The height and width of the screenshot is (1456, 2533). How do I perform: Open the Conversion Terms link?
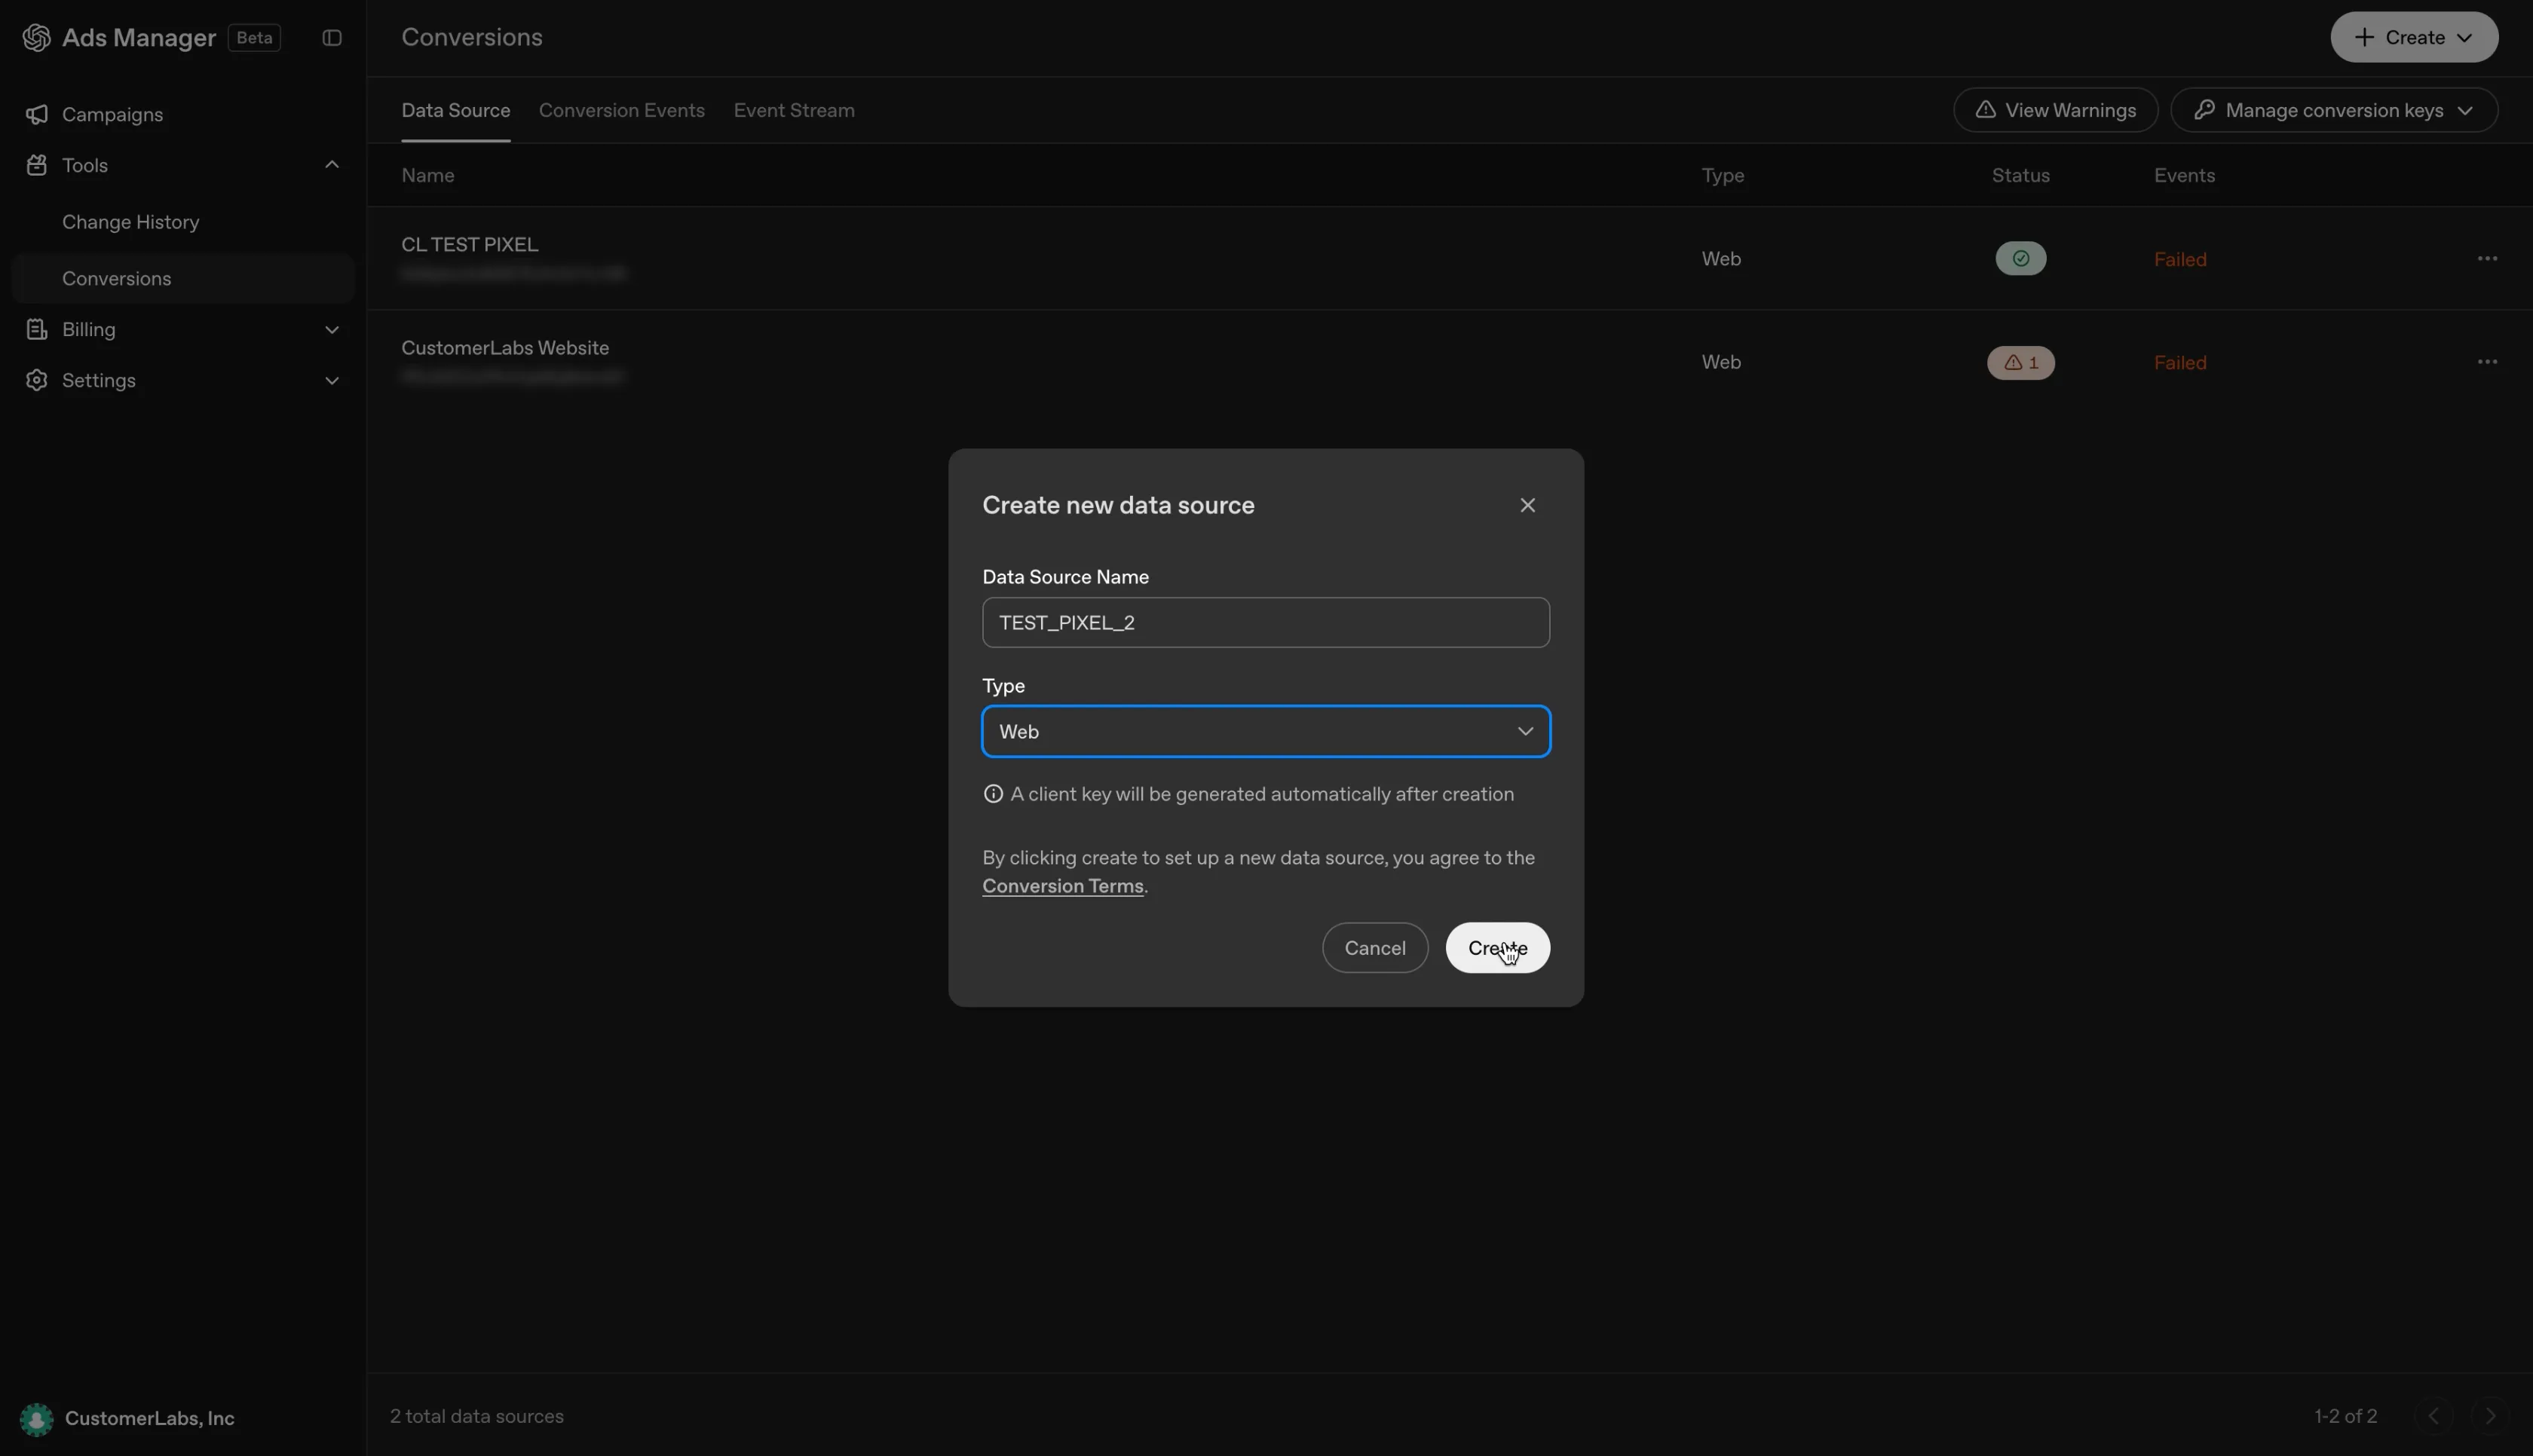[1062, 886]
